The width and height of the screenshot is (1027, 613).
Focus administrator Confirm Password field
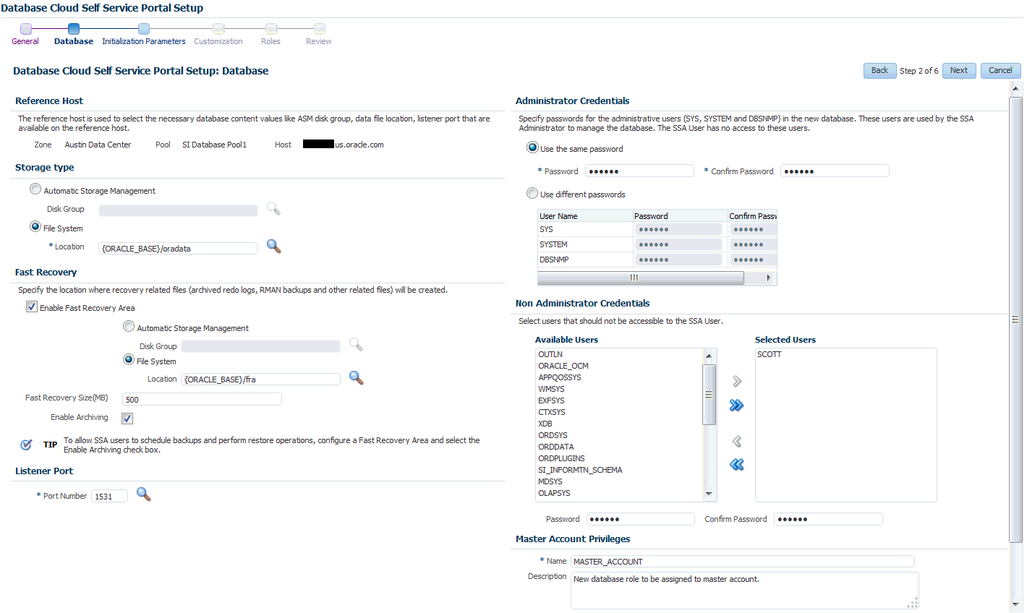coord(835,171)
